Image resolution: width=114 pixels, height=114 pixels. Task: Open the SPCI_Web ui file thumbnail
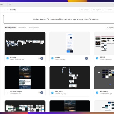coord(70,77)
